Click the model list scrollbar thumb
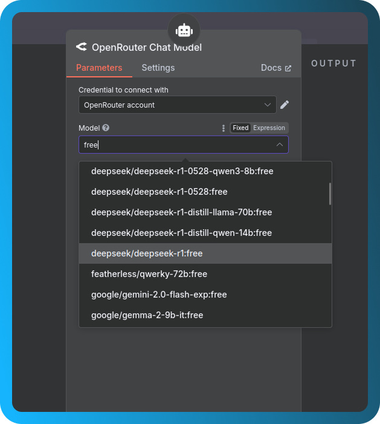The image size is (380, 424). coord(330,194)
